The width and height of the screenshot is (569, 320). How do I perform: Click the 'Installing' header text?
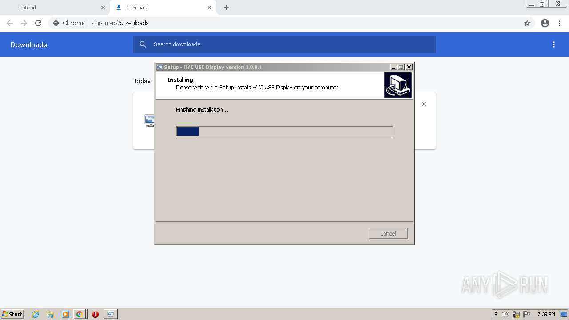(180, 80)
